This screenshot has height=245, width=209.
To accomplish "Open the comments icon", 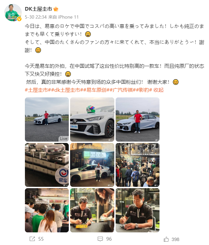I will [x=100, y=239].
